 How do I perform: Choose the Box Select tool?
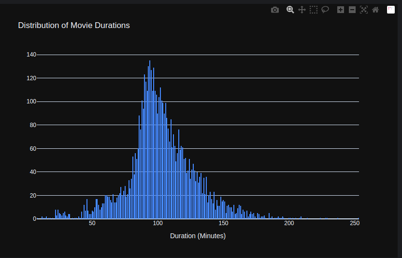coord(314,10)
